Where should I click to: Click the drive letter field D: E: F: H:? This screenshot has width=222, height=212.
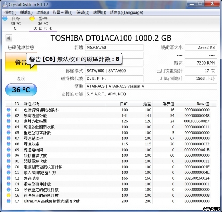point(114,78)
